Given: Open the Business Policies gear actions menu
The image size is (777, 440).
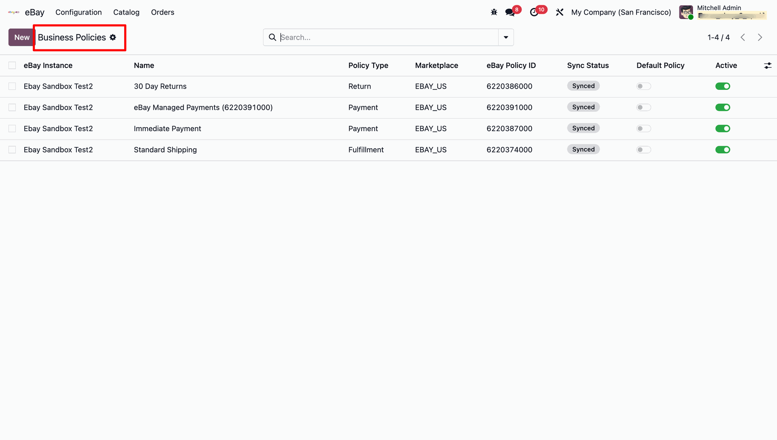Looking at the screenshot, I should coord(113,37).
